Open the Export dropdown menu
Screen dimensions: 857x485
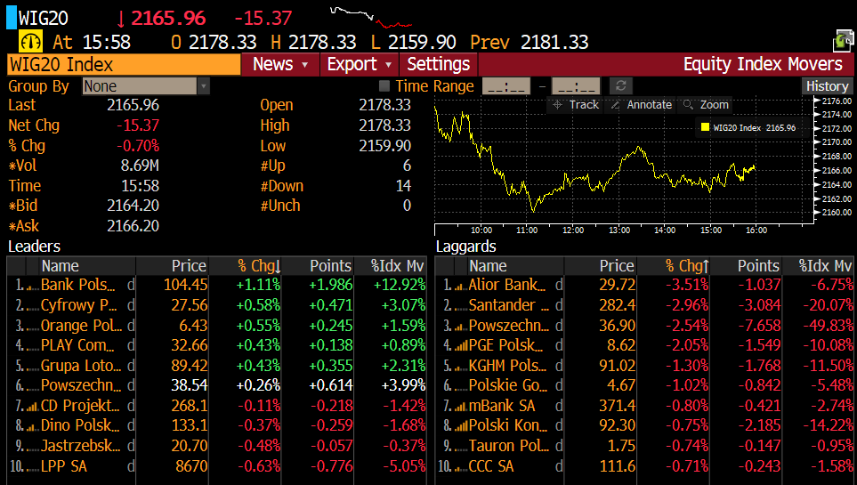(360, 65)
